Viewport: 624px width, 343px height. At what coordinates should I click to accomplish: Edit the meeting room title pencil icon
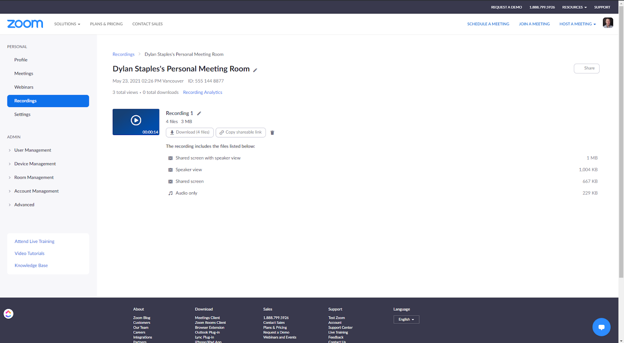255,70
